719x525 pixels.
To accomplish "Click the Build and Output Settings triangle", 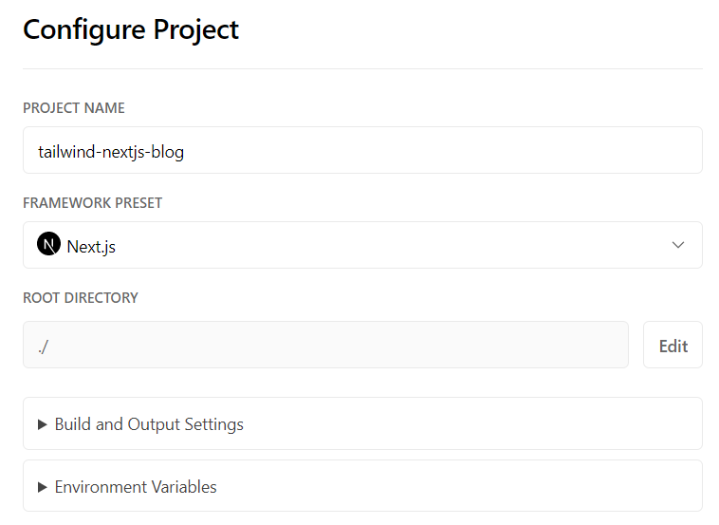I will (43, 424).
